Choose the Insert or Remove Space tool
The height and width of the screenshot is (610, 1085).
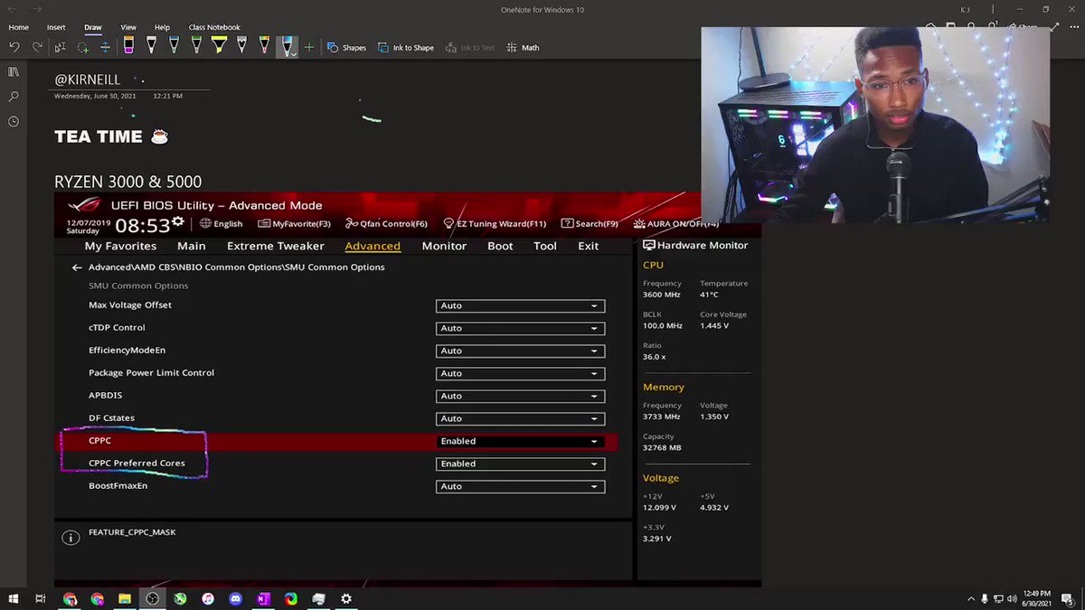[105, 47]
